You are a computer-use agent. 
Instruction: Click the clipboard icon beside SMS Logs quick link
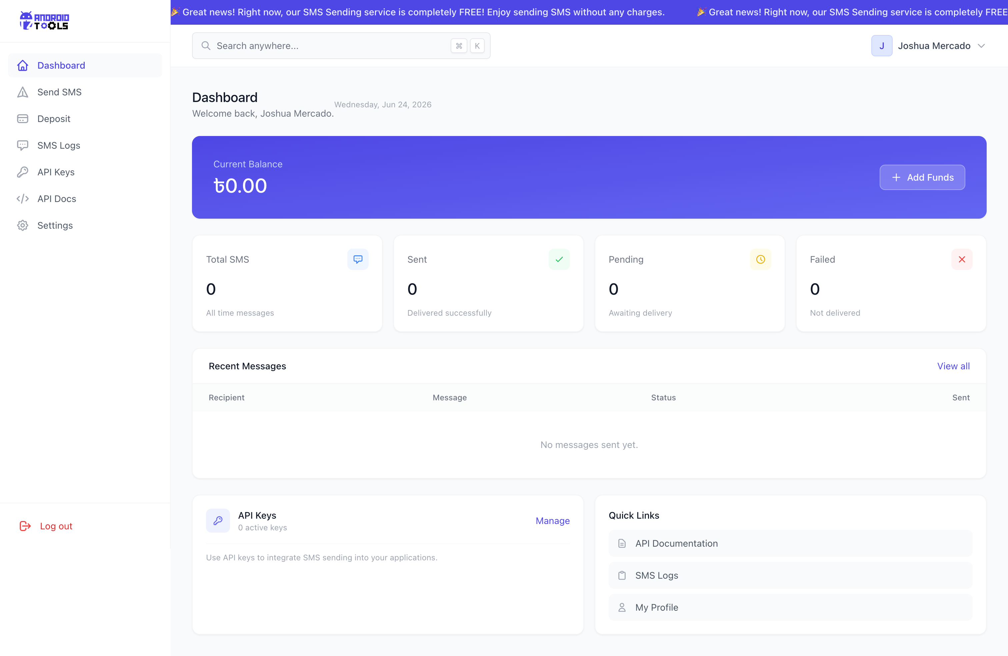(x=622, y=576)
